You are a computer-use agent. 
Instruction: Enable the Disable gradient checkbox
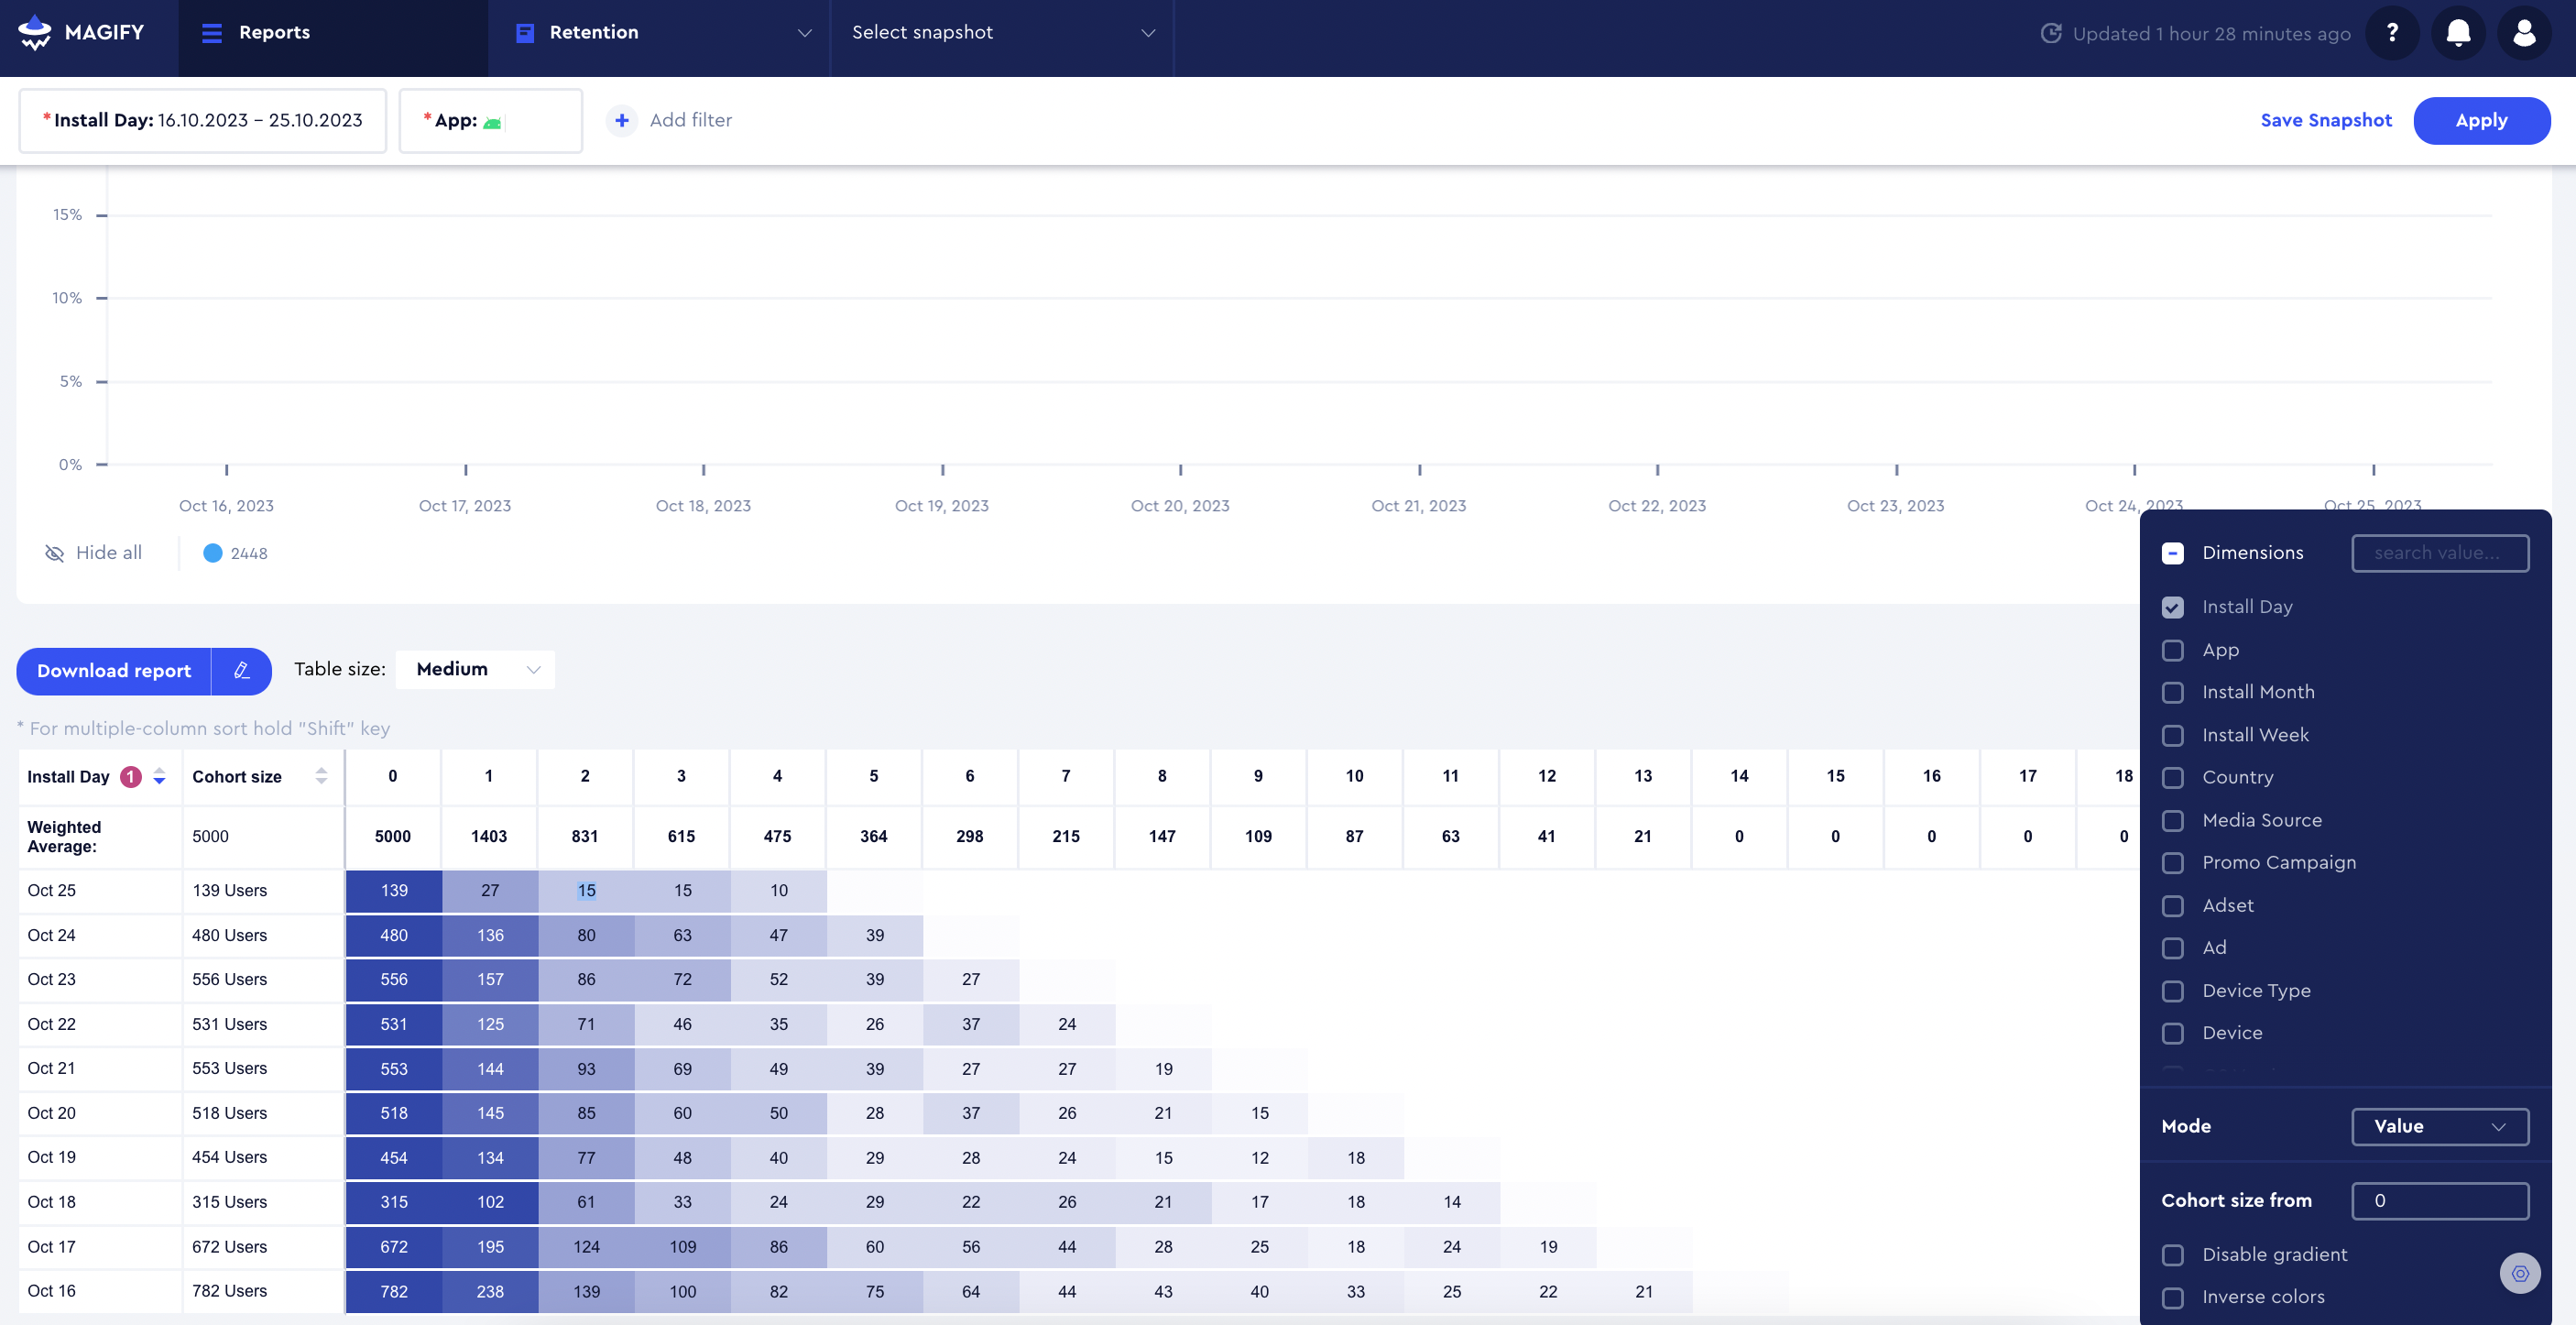[x=2172, y=1255]
